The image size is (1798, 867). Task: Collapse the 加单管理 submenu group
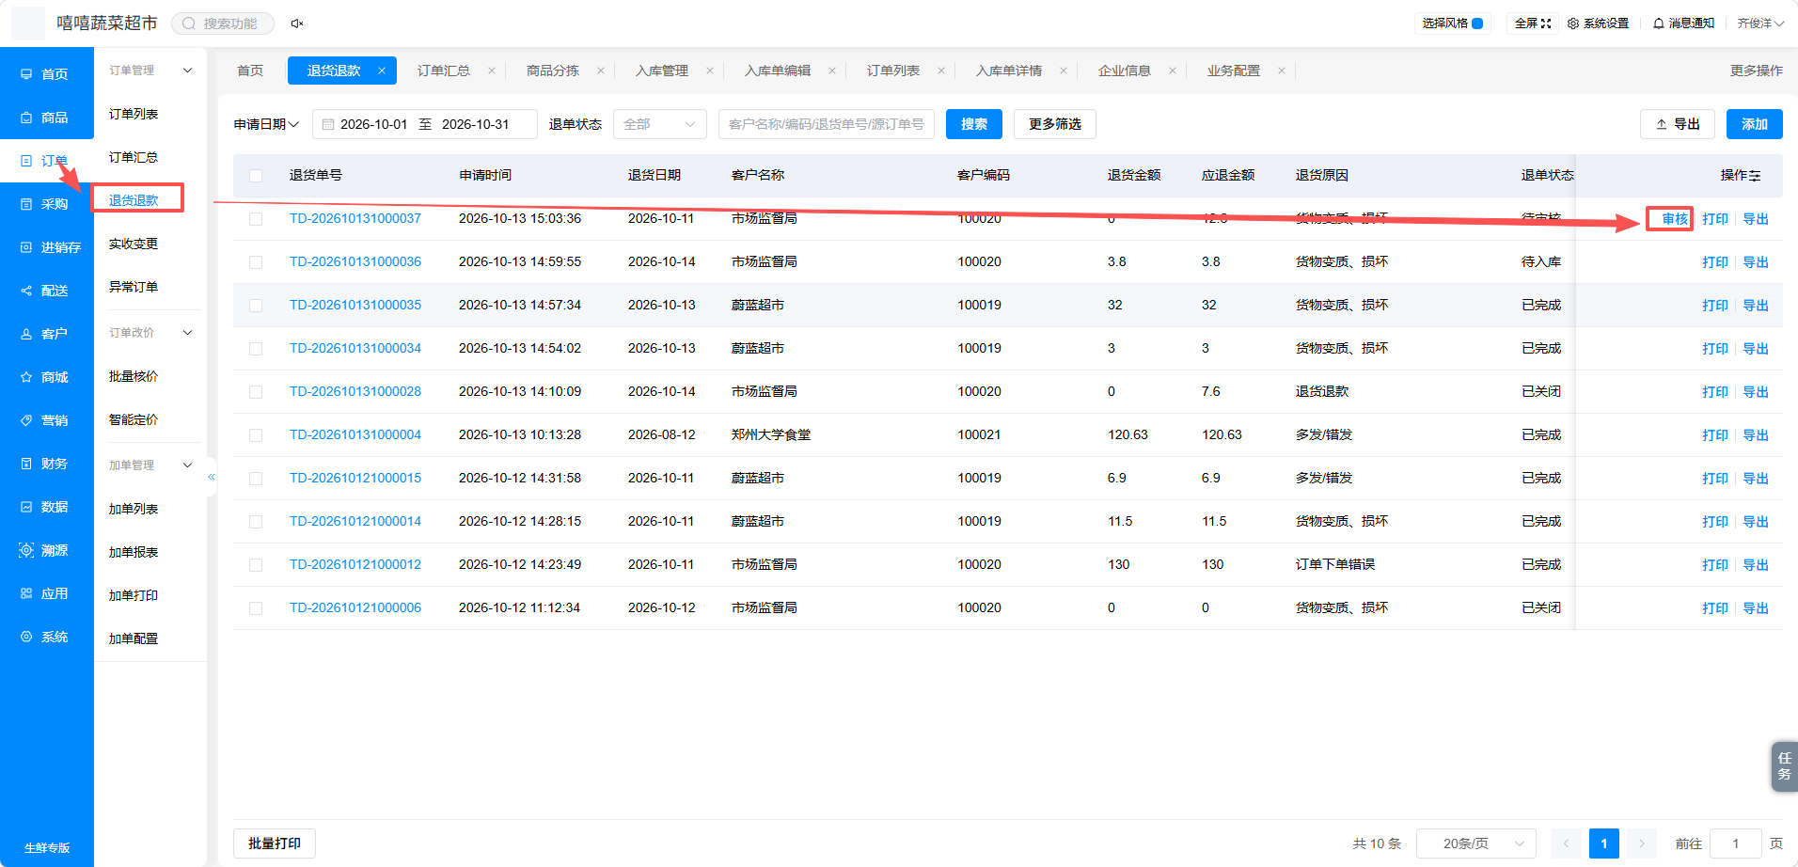[187, 465]
